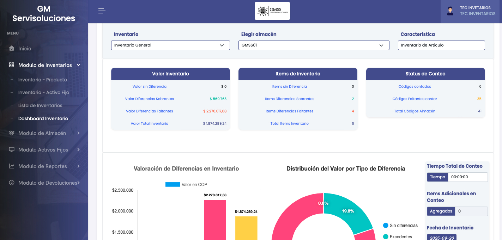Click the Característica input field
Image resolution: width=502 pixels, height=240 pixels.
pos(441,45)
